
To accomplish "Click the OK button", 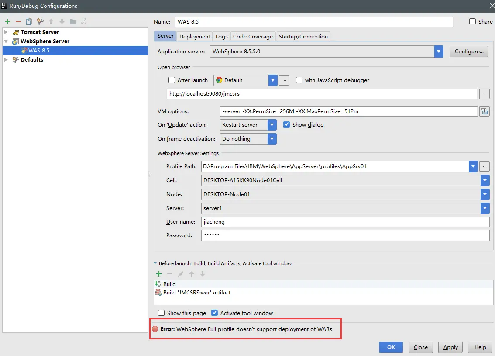I will tap(391, 347).
